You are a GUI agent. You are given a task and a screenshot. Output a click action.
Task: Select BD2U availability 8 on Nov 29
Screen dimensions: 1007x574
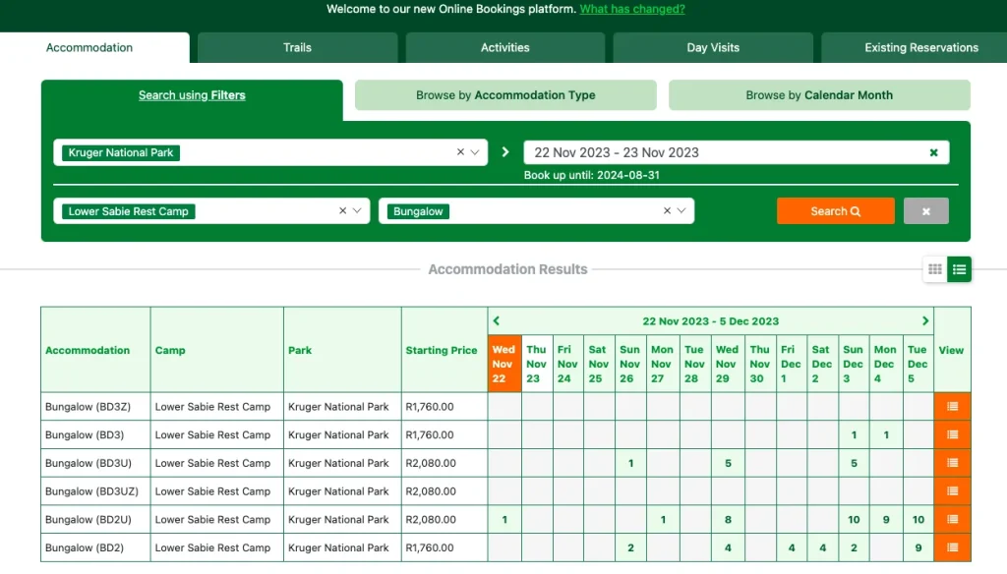[728, 519]
